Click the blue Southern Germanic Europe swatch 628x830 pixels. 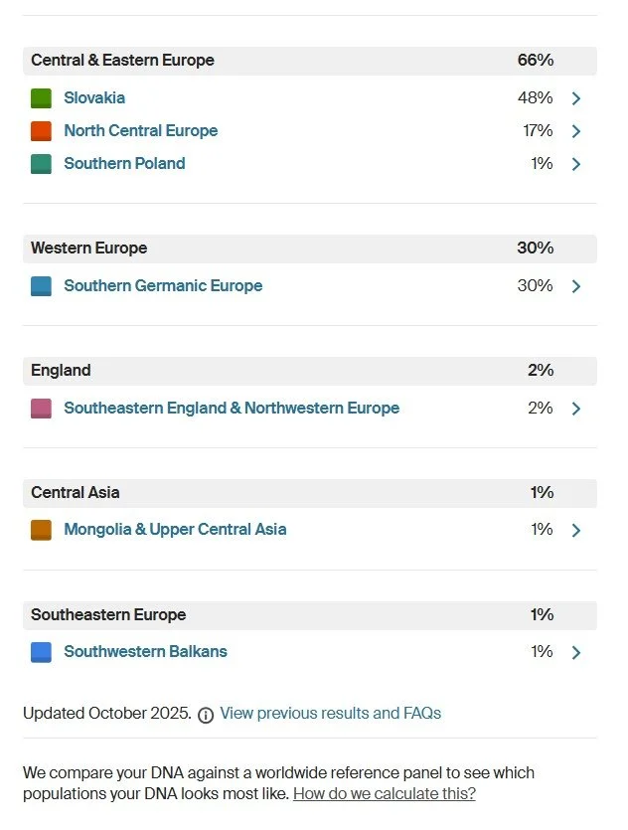pyautogui.click(x=42, y=286)
